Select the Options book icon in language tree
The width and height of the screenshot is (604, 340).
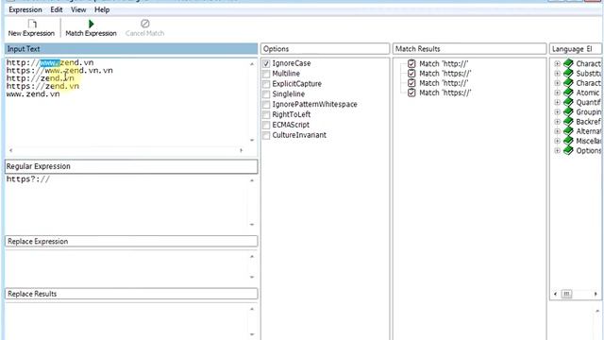click(568, 150)
